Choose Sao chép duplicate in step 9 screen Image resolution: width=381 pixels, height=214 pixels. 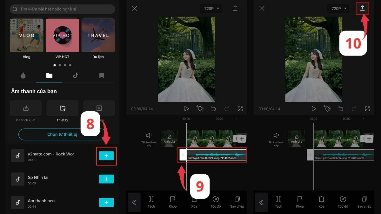[x=237, y=201]
